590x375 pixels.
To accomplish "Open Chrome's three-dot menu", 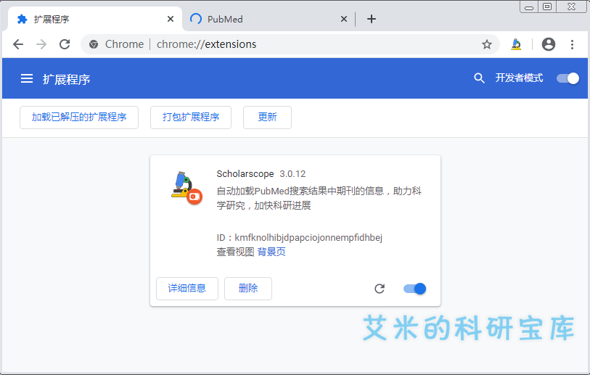I will [572, 44].
